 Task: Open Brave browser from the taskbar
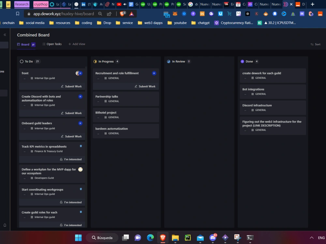[x=163, y=237]
